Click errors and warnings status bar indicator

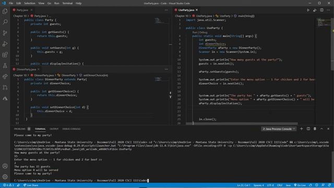click(x=8, y=185)
